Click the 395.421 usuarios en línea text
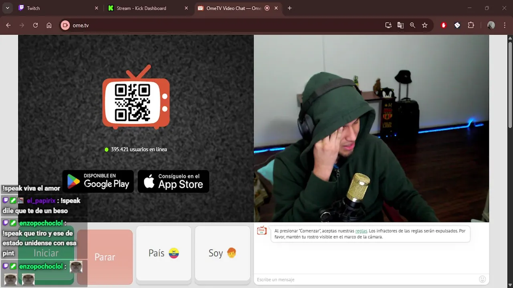This screenshot has width=513, height=288. pyautogui.click(x=139, y=149)
